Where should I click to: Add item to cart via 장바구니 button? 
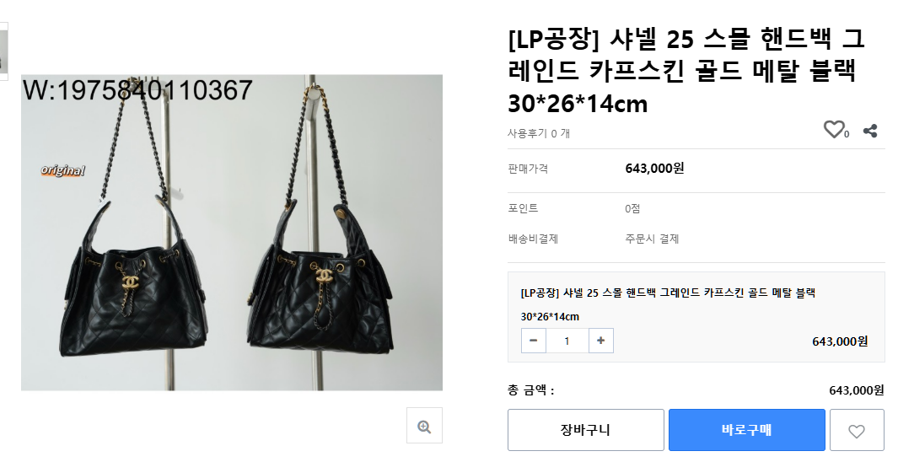coord(585,430)
